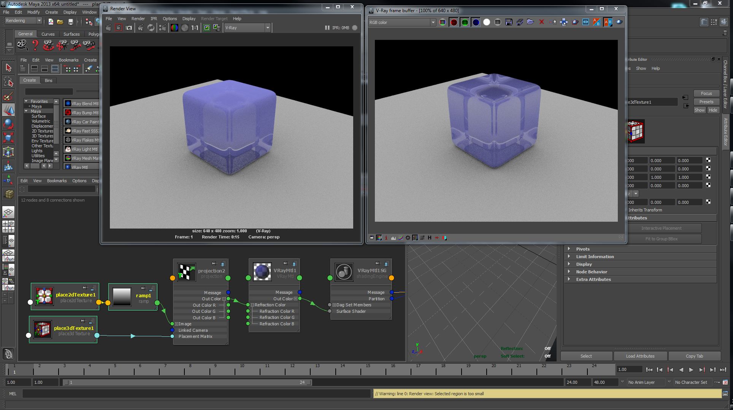Open Modify menu in Maya menu bar
The width and height of the screenshot is (733, 410).
tap(33, 12)
